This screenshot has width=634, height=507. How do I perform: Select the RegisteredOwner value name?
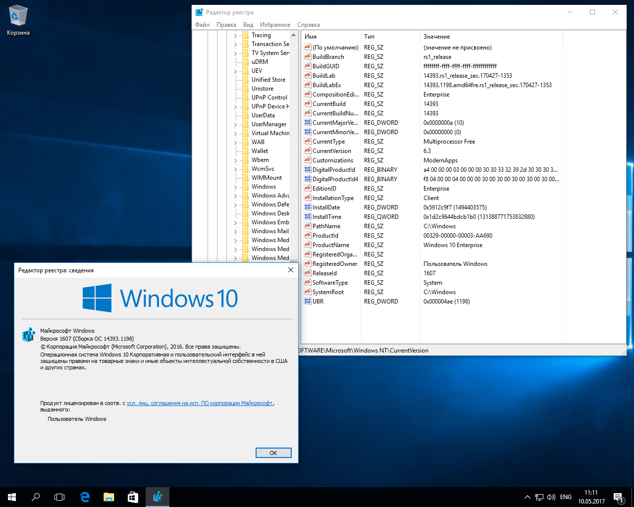pos(335,264)
